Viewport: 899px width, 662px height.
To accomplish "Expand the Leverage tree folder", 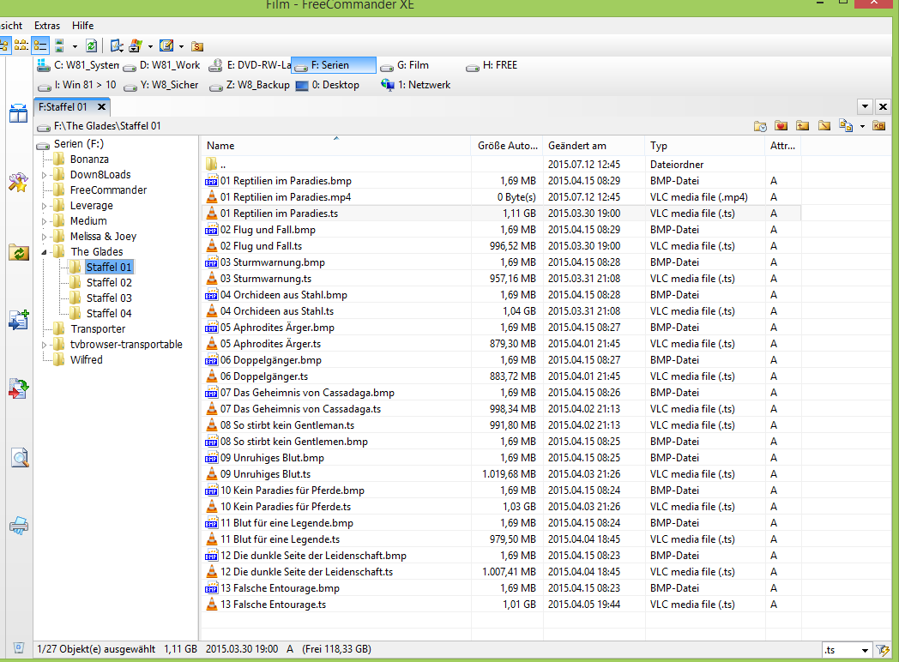I will (x=44, y=206).
